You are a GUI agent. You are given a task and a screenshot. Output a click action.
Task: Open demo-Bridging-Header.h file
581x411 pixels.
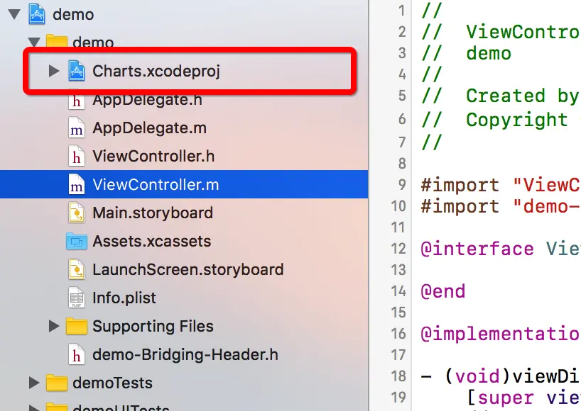point(185,354)
